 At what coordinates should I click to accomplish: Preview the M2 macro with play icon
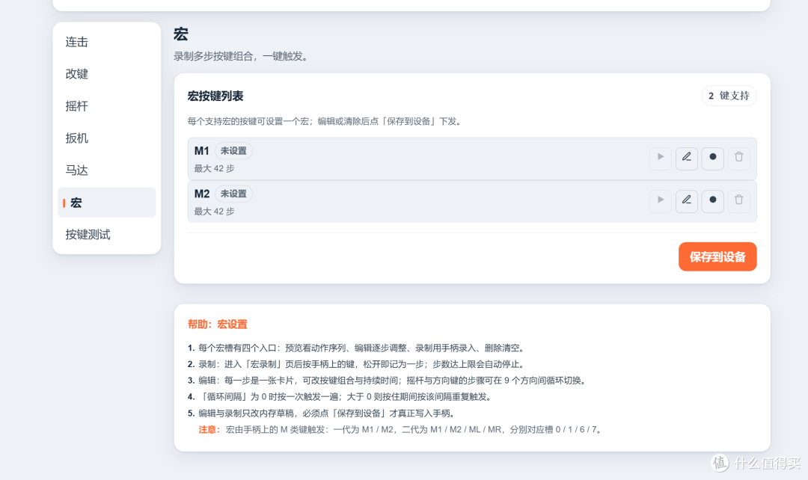[660, 200]
